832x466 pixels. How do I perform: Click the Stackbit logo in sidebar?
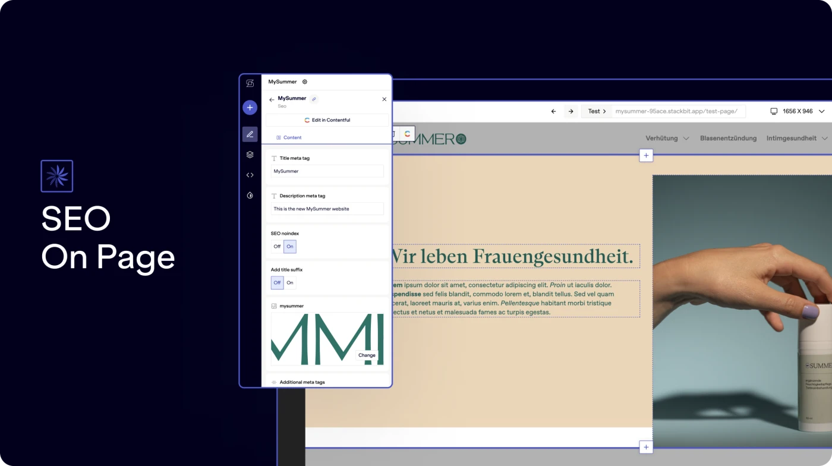[250, 83]
